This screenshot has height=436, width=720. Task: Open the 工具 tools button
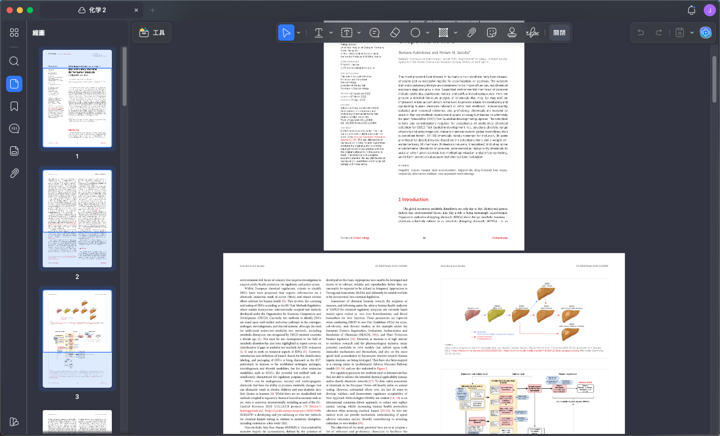pos(152,33)
